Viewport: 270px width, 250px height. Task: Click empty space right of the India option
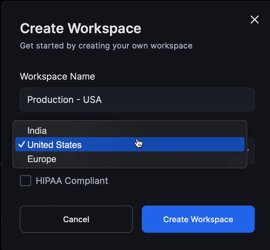click(x=180, y=130)
